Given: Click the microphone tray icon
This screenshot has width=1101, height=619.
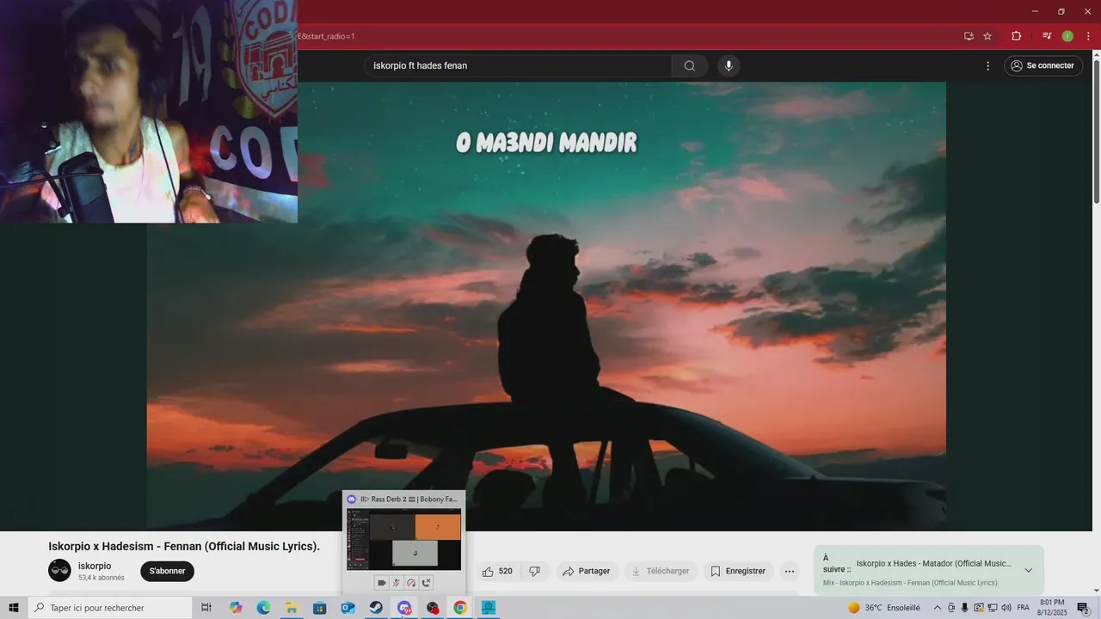Looking at the screenshot, I should (964, 608).
